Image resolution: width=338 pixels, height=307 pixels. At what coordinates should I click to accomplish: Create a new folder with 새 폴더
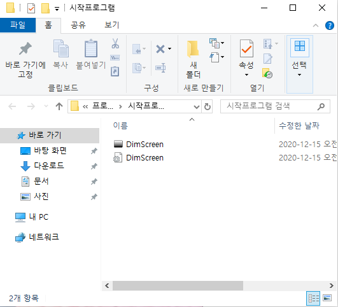pos(193,59)
